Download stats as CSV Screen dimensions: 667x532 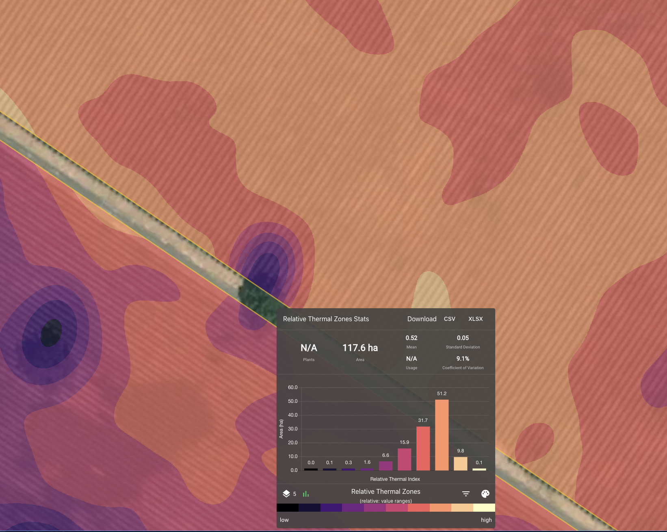(449, 319)
